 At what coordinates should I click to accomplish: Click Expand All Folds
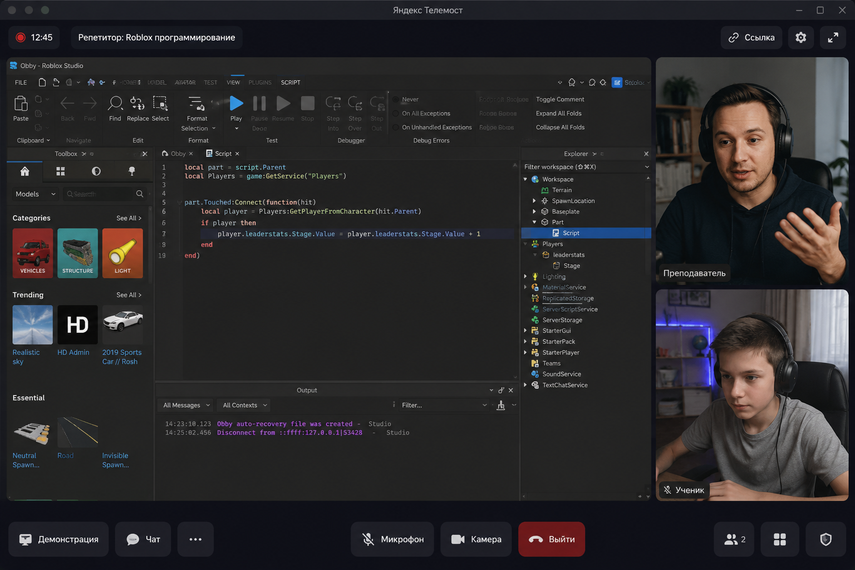coord(558,114)
